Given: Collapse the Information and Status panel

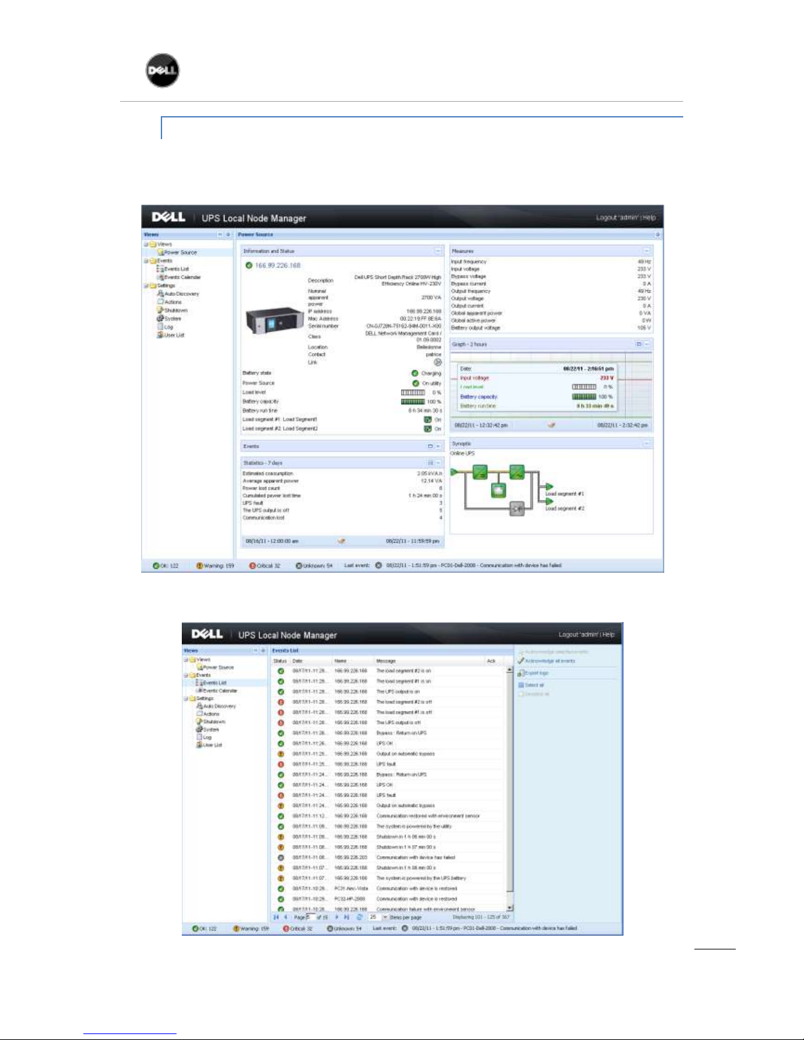Looking at the screenshot, I should pos(438,251).
